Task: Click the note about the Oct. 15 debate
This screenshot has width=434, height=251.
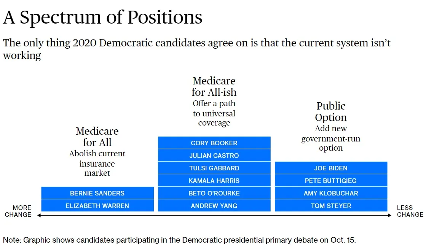Action: click(x=179, y=240)
